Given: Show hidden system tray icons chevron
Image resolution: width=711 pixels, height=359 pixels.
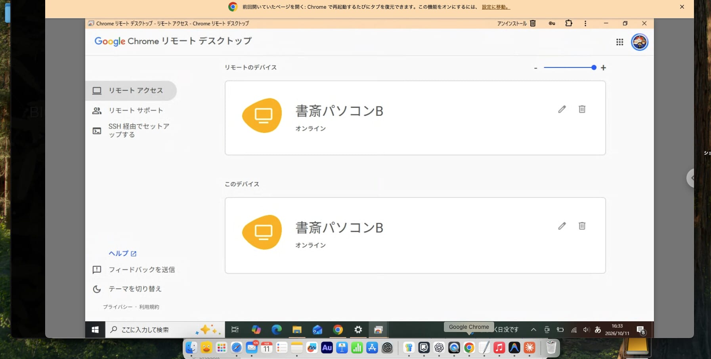Looking at the screenshot, I should click(x=533, y=330).
